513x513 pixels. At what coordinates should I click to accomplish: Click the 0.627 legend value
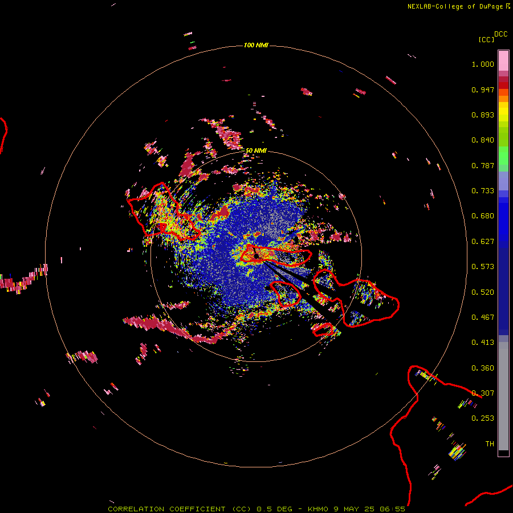tap(483, 242)
